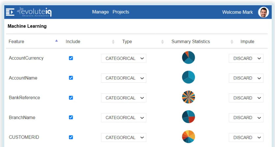Open the CUSTOMERID summary pie chart

click(188, 137)
